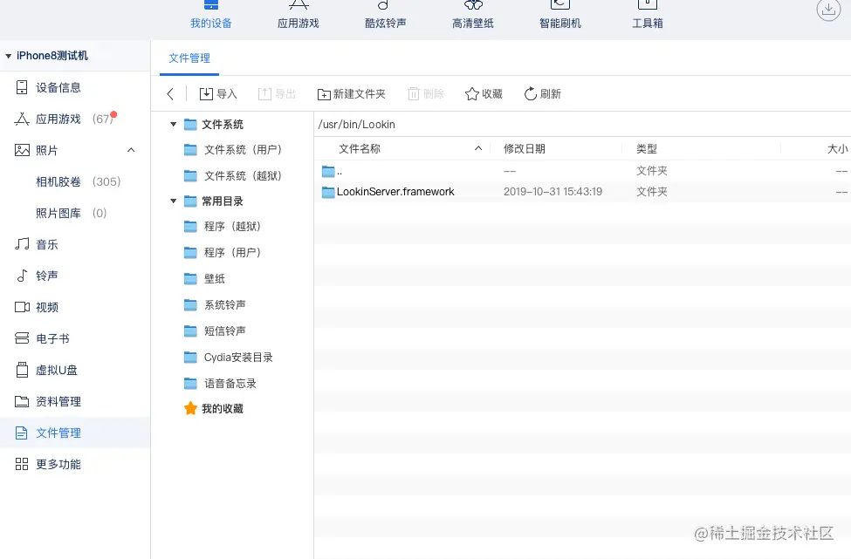Image resolution: width=851 pixels, height=559 pixels.
Task: Click the 文件夹 type cell for LookinServer.framework
Action: coord(651,191)
